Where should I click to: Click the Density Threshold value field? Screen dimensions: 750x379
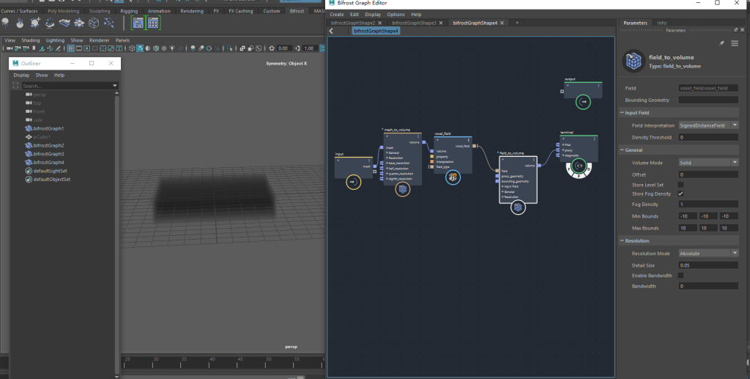(708, 137)
